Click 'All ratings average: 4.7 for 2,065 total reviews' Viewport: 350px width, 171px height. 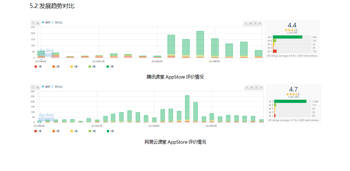click(293, 120)
